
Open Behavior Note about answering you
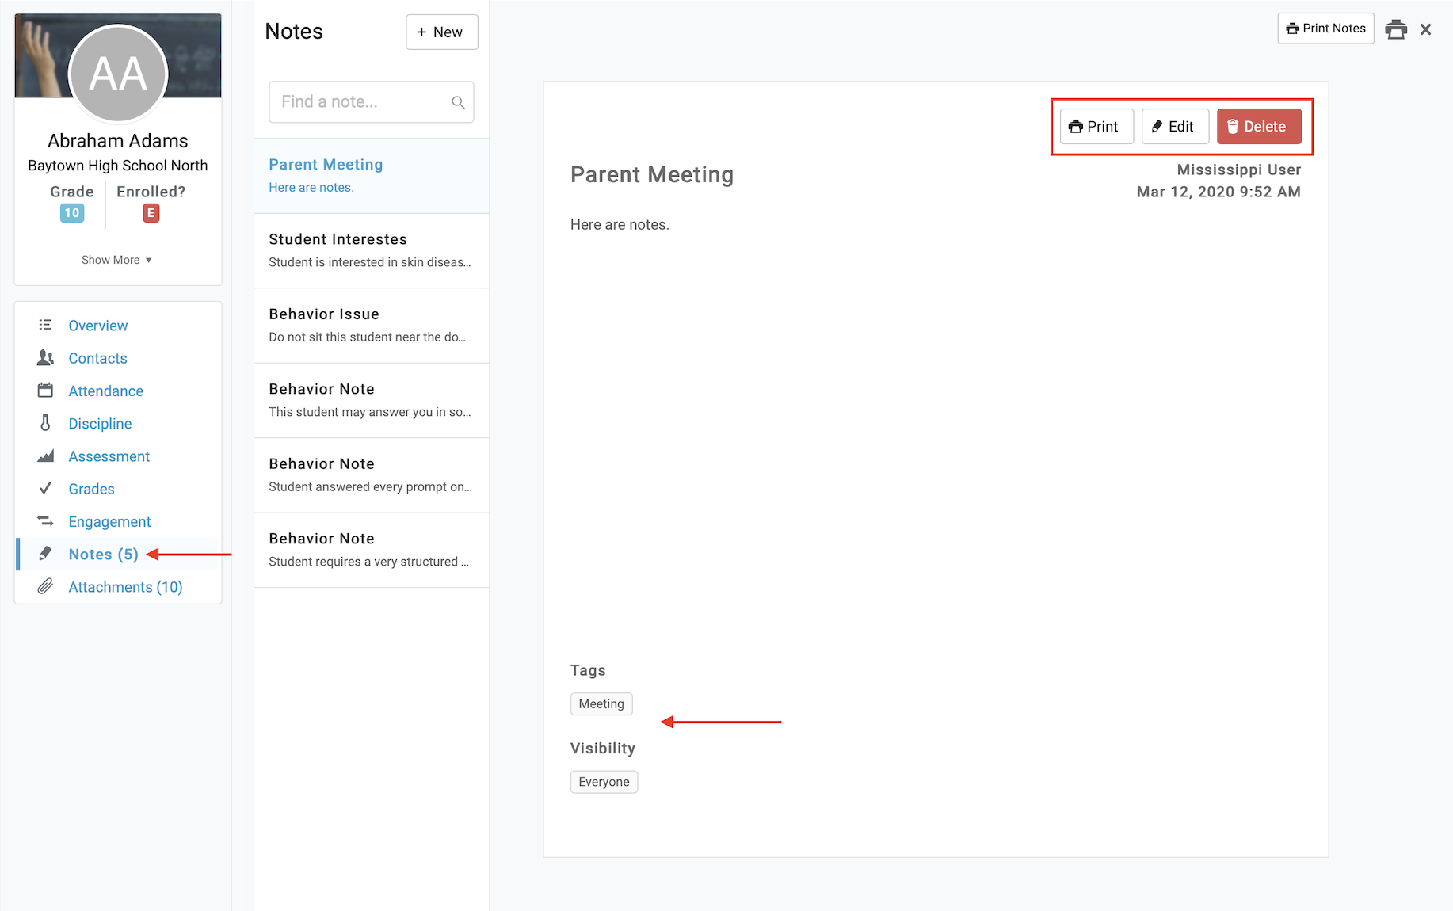pyautogui.click(x=372, y=400)
